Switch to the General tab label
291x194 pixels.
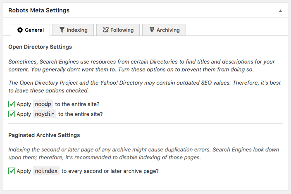[34, 30]
